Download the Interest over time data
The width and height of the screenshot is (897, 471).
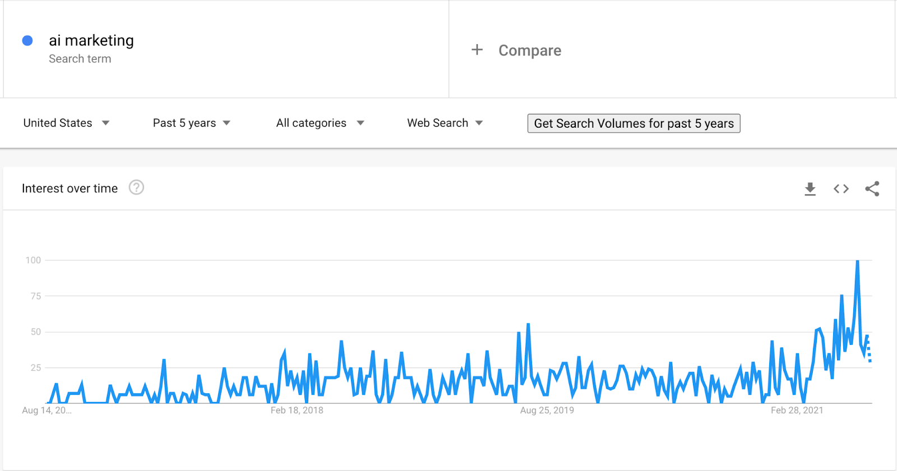click(810, 189)
